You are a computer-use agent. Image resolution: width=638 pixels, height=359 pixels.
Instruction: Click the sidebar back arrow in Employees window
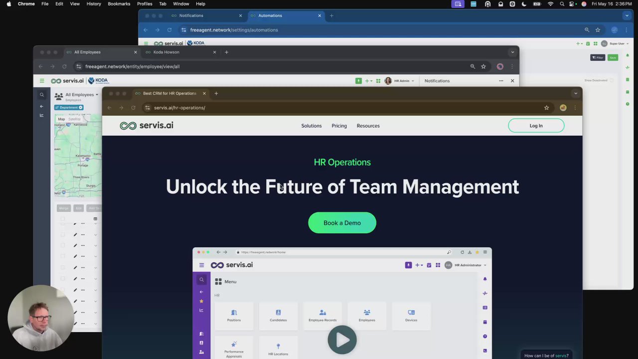(42, 106)
